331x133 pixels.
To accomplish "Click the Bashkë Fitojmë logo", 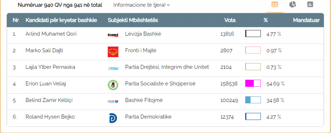I will pyautogui.click(x=113, y=101).
